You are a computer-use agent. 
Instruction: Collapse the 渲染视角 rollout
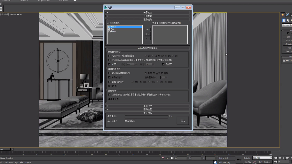tap(148, 19)
